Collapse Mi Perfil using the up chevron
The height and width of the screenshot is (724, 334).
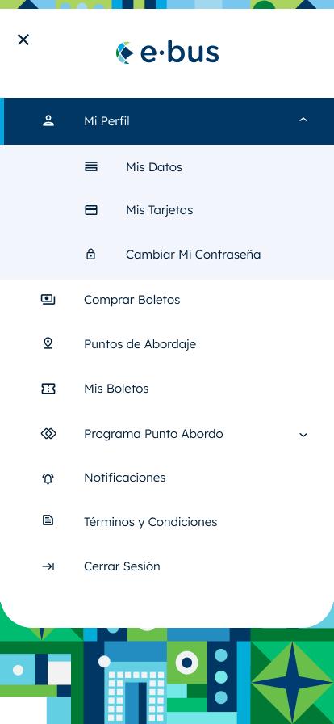(303, 120)
